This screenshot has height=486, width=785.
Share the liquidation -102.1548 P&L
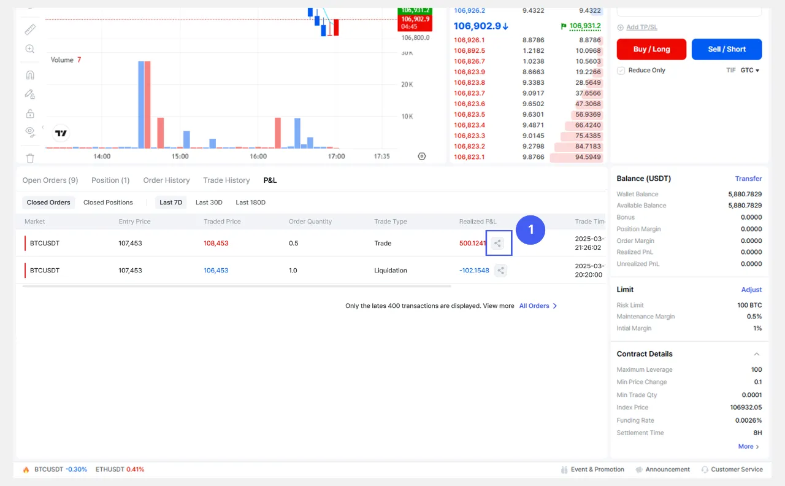(501, 271)
